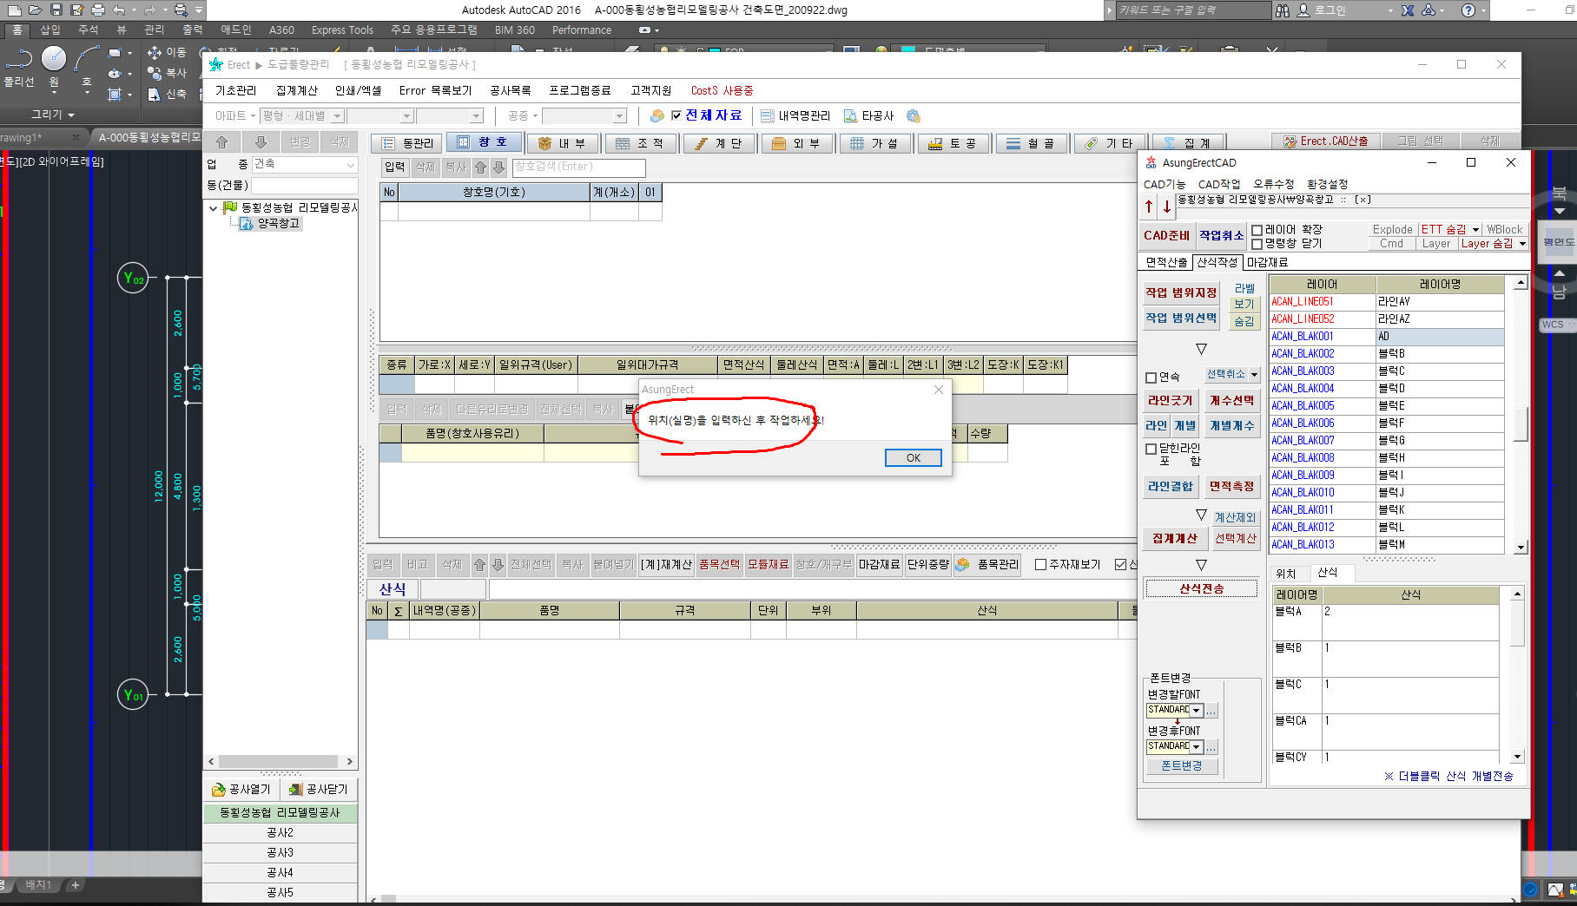Screen dimensions: 1577x906
Task: Open the 업종 건축 dropdown
Action: coord(351,164)
